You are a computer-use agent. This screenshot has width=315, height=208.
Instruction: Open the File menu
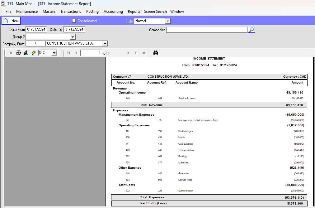(x=8, y=12)
